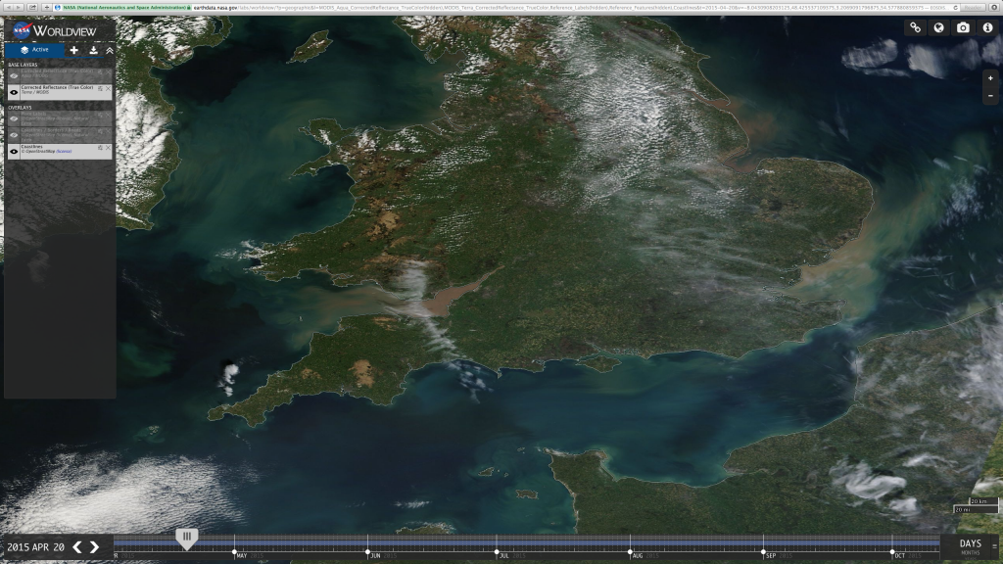Screen dimensions: 1003x564
Task: Open the projection globe icon
Action: pyautogui.click(x=939, y=27)
